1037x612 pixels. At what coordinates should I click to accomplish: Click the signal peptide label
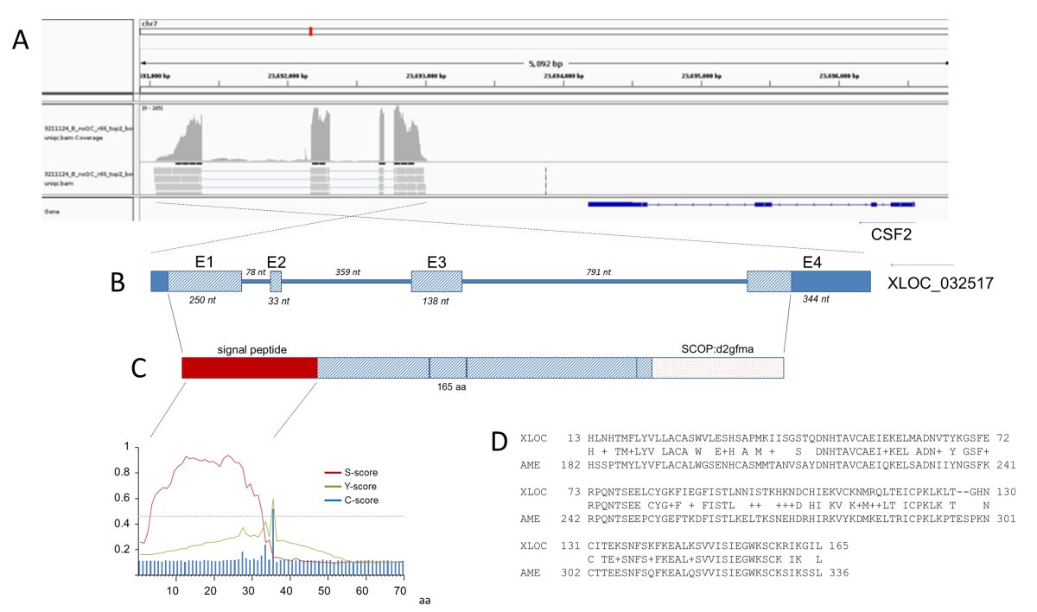[251, 348]
